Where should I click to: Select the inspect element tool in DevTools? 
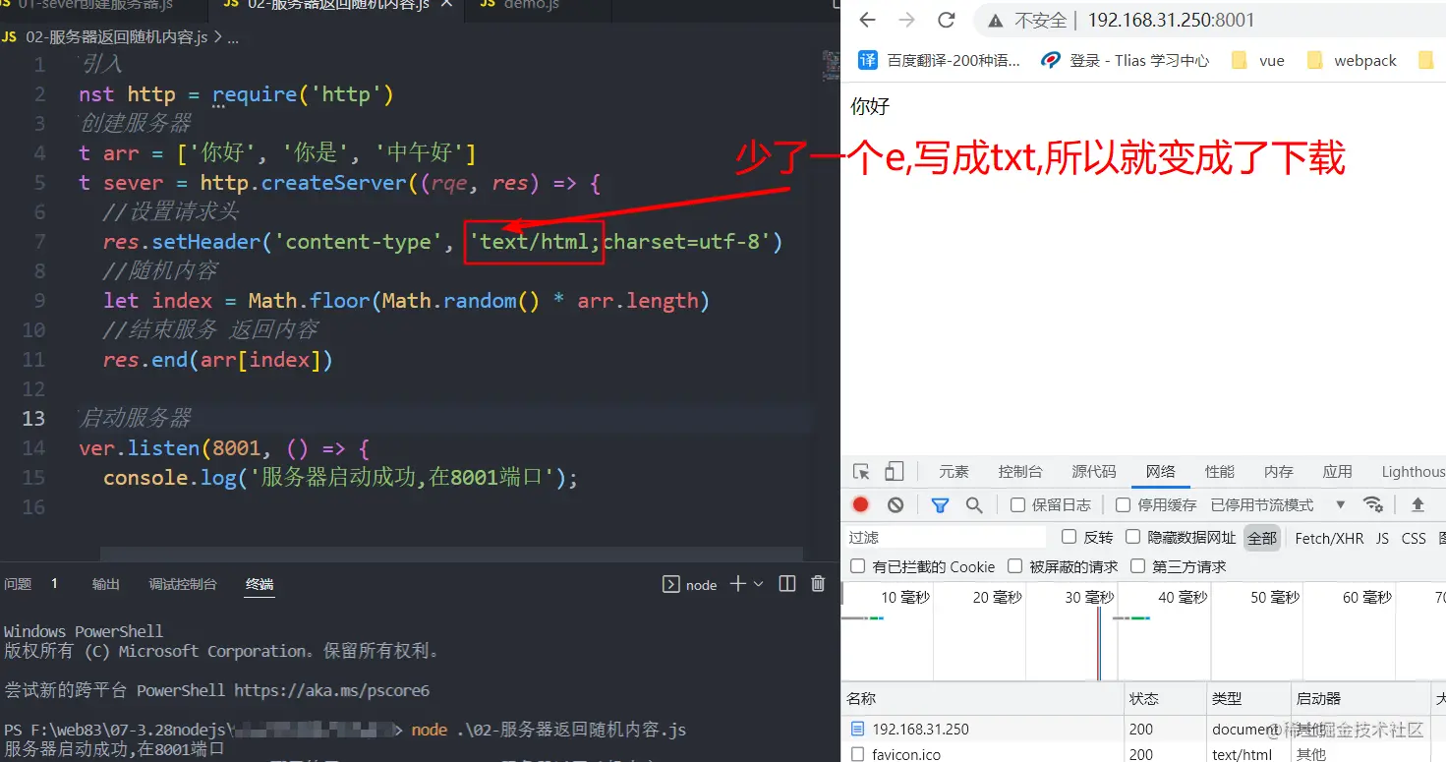click(861, 471)
